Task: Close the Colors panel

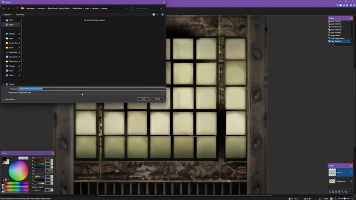Action: tap(53, 153)
